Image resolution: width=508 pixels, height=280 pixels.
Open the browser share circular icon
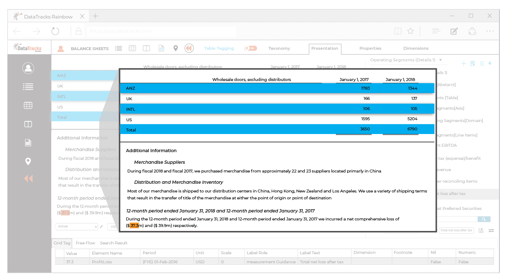click(472, 31)
